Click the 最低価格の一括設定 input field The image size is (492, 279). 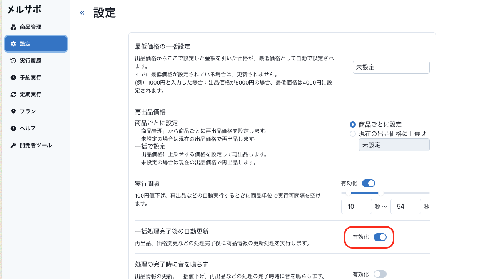click(x=391, y=67)
